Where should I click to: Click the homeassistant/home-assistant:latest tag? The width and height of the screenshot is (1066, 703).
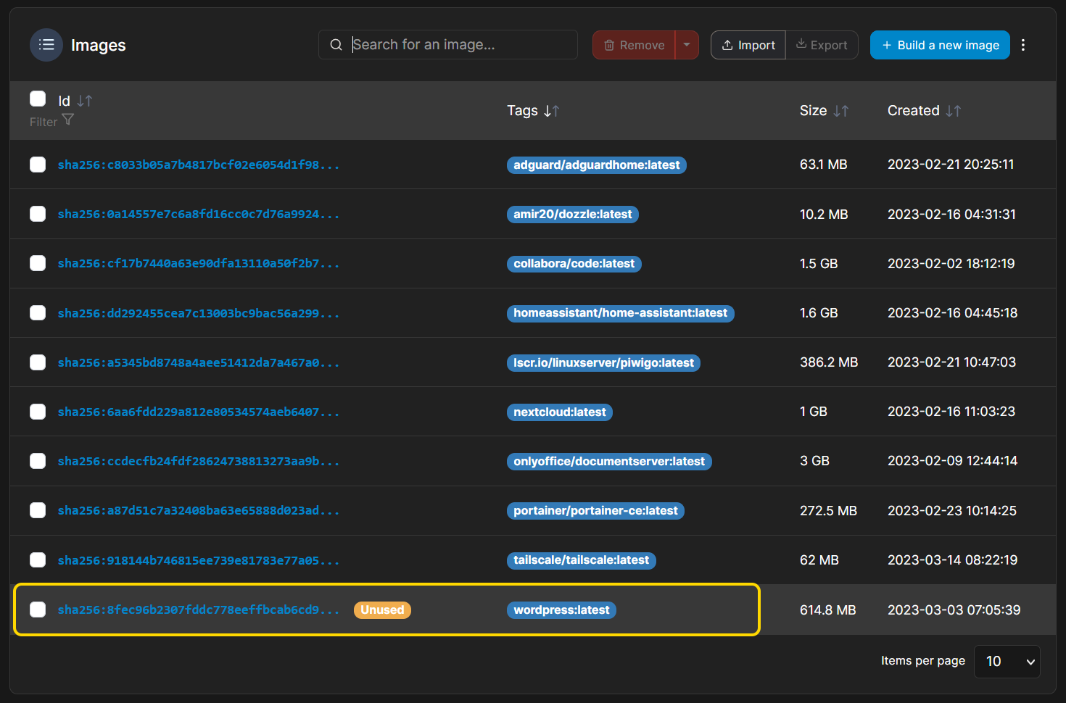(621, 313)
